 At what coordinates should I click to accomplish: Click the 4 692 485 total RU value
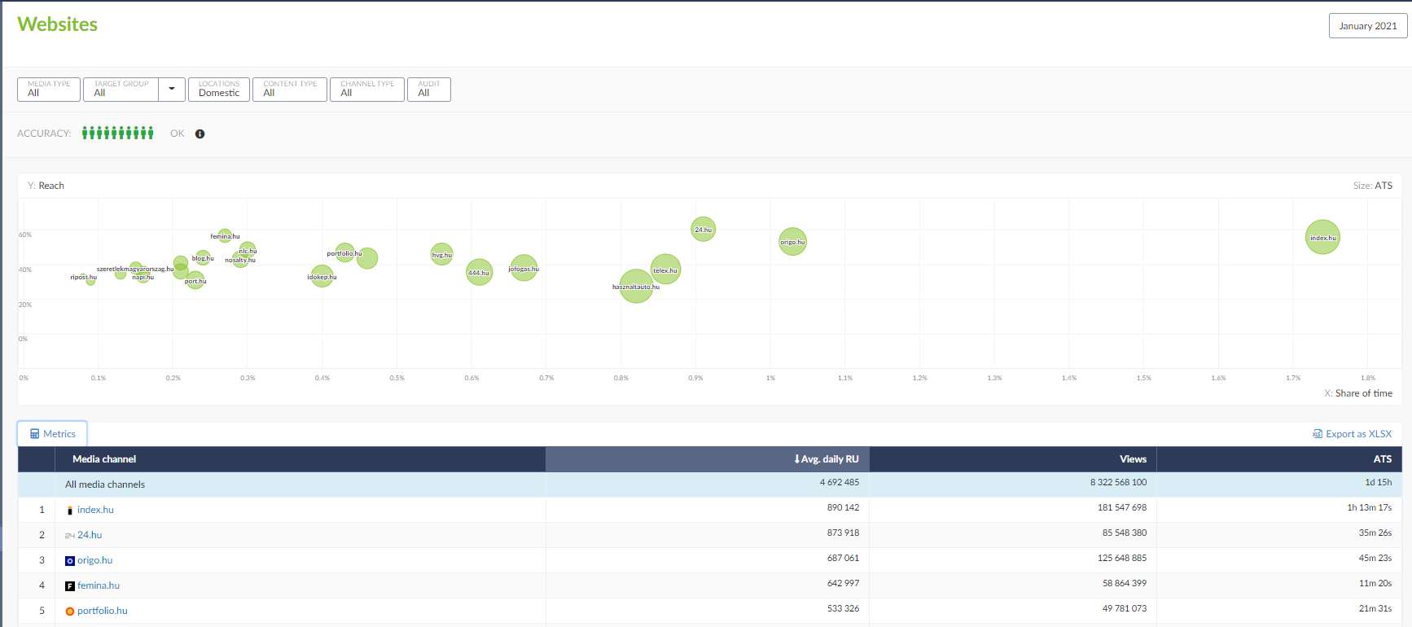(839, 482)
